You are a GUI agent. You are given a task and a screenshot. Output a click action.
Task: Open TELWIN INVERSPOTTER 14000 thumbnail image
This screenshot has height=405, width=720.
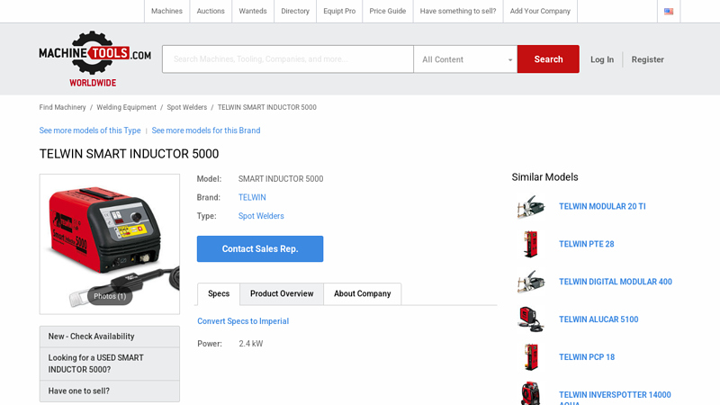[531, 393]
